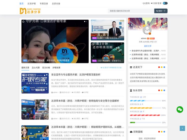Click blue dot in 达渼天下 panel

(x=164, y=67)
